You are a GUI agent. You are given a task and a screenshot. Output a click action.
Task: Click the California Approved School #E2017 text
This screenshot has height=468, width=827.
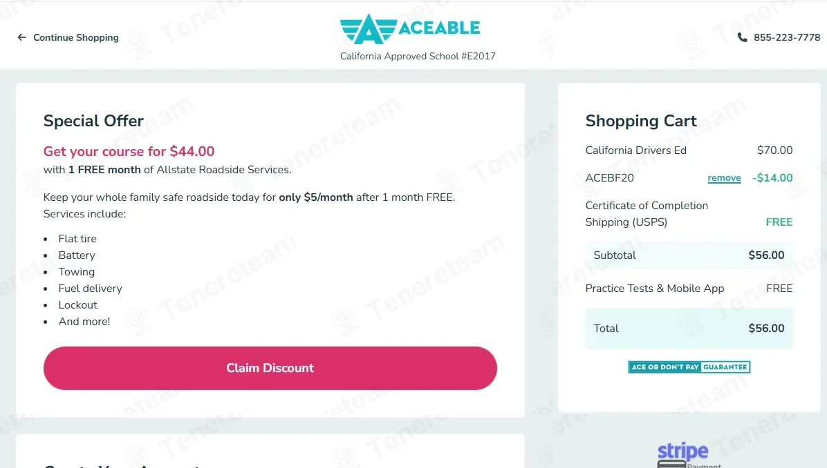(418, 56)
